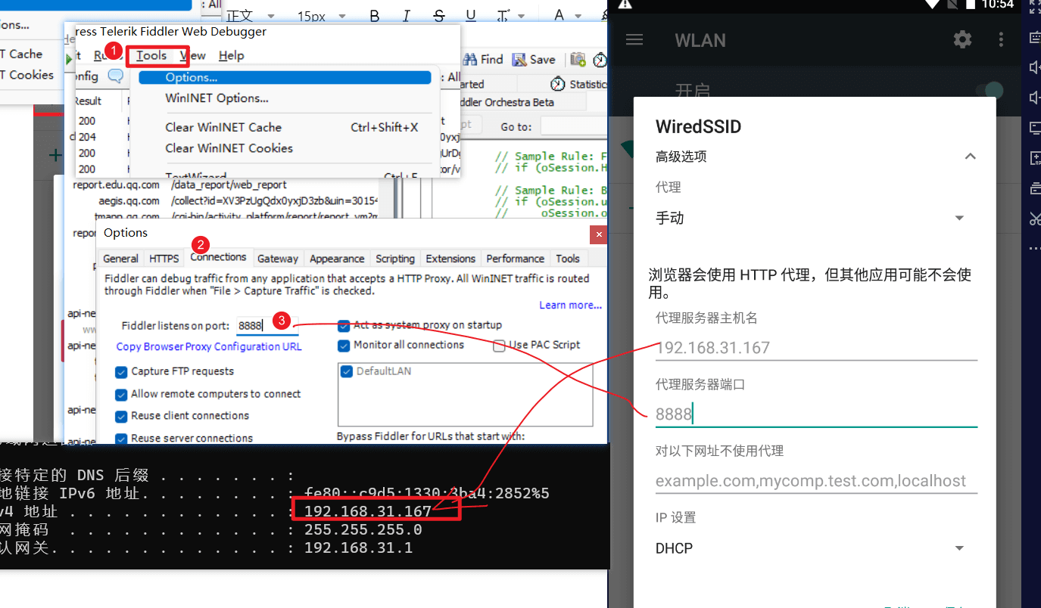Toggle Allow remote computers to connect

click(121, 395)
